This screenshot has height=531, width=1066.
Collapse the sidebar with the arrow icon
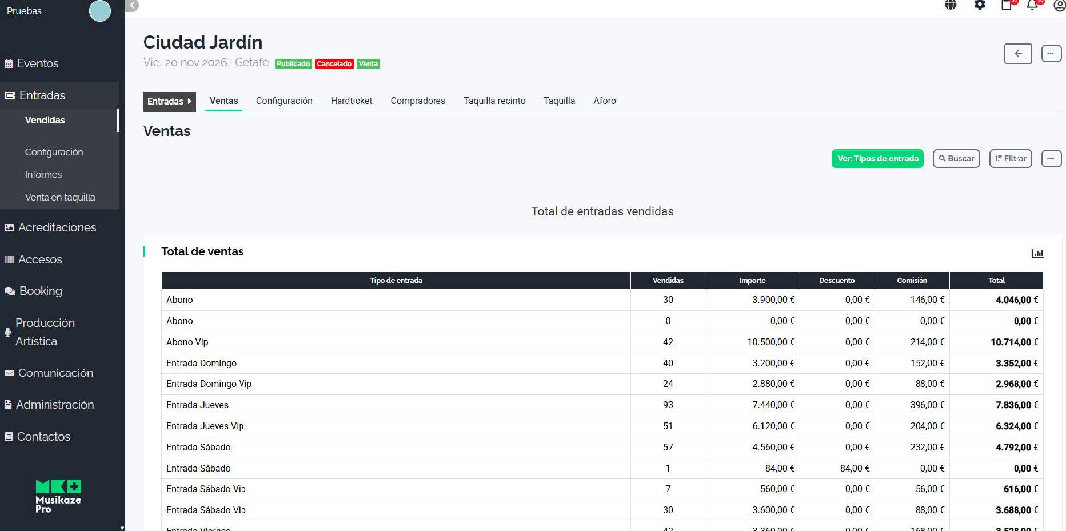pos(132,6)
